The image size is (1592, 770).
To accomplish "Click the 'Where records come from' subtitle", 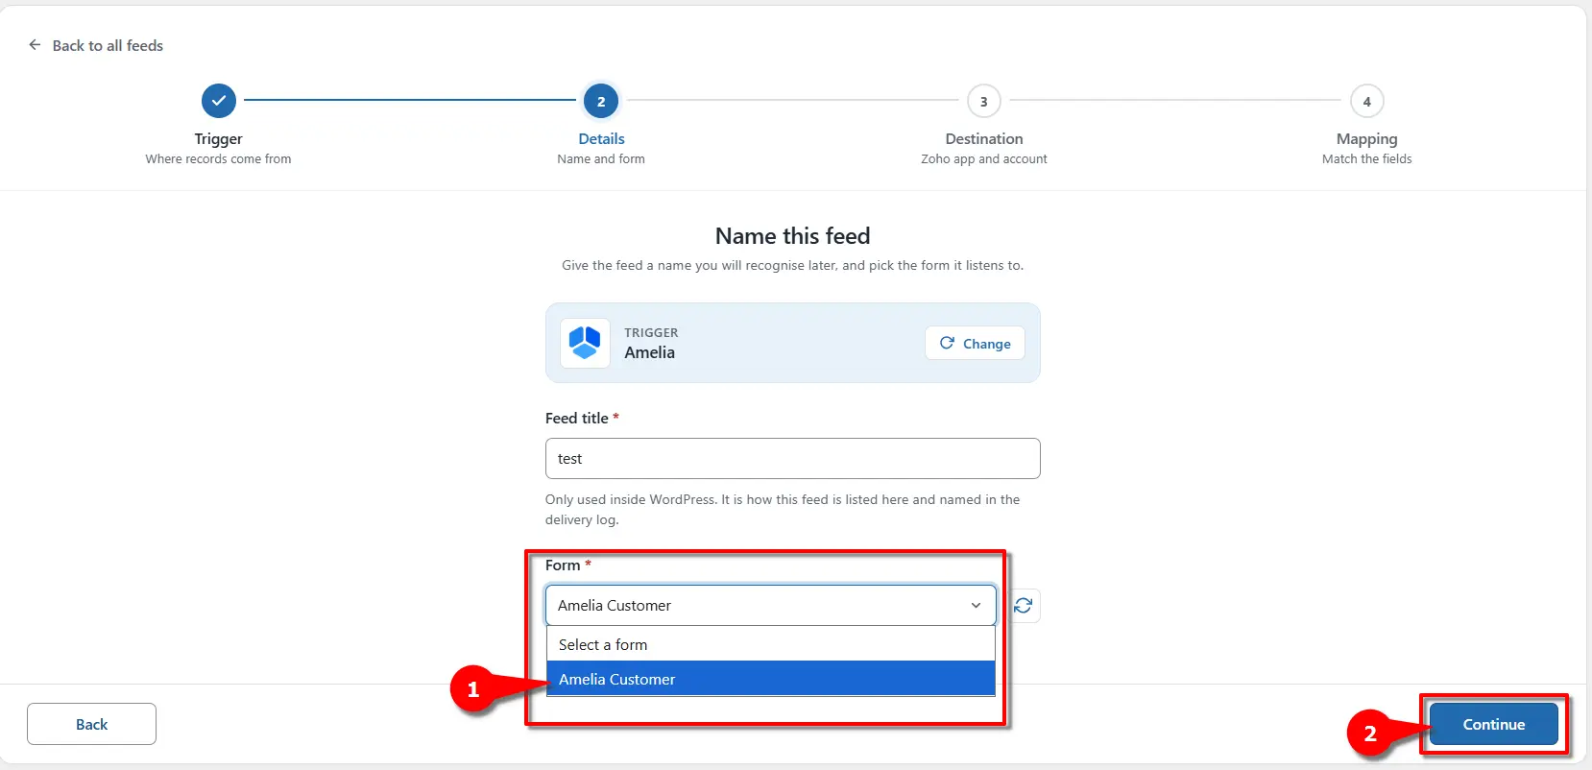I will pyautogui.click(x=218, y=159).
